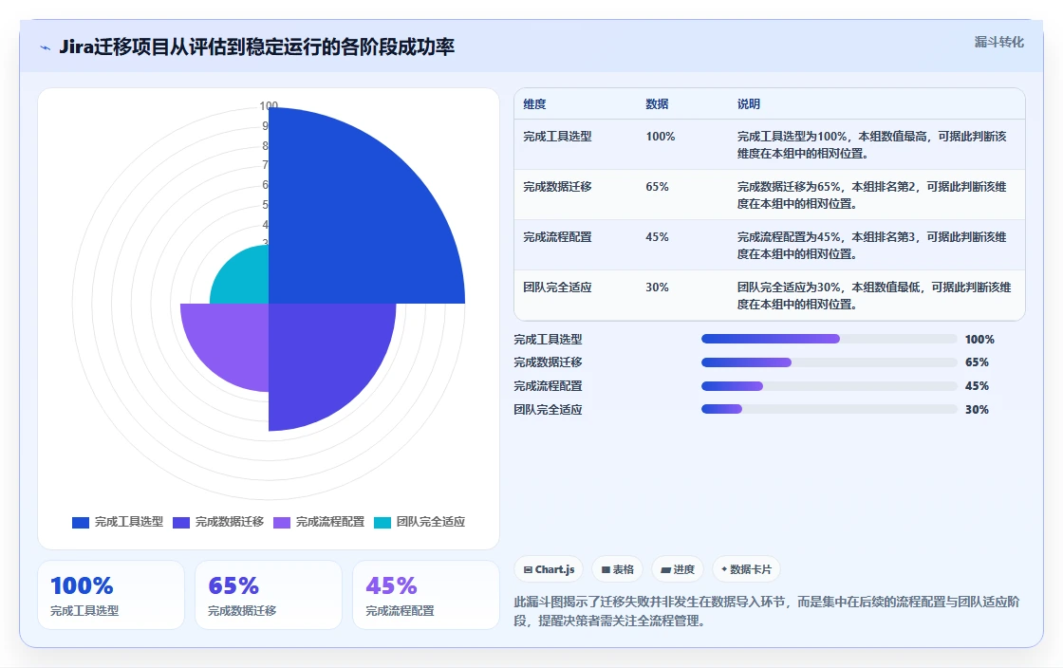Image resolution: width=1063 pixels, height=668 pixels.
Task: Toggle the 完成流程配置 legend color box
Action: click(x=281, y=522)
